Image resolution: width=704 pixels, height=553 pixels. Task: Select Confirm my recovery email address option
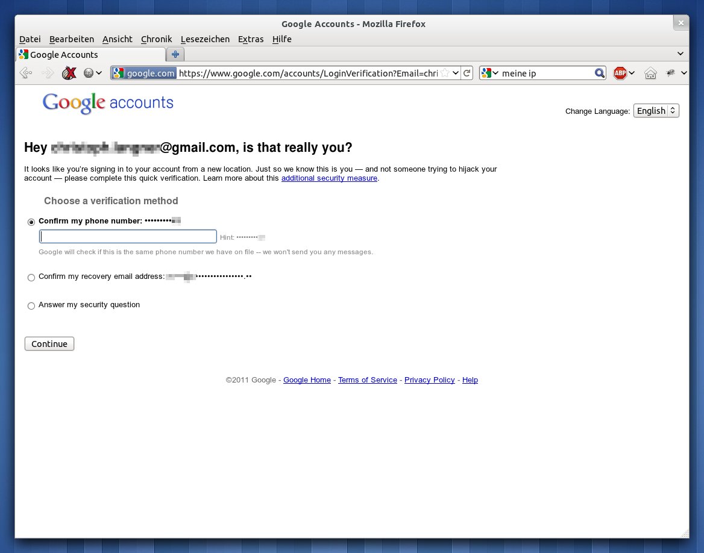click(31, 278)
